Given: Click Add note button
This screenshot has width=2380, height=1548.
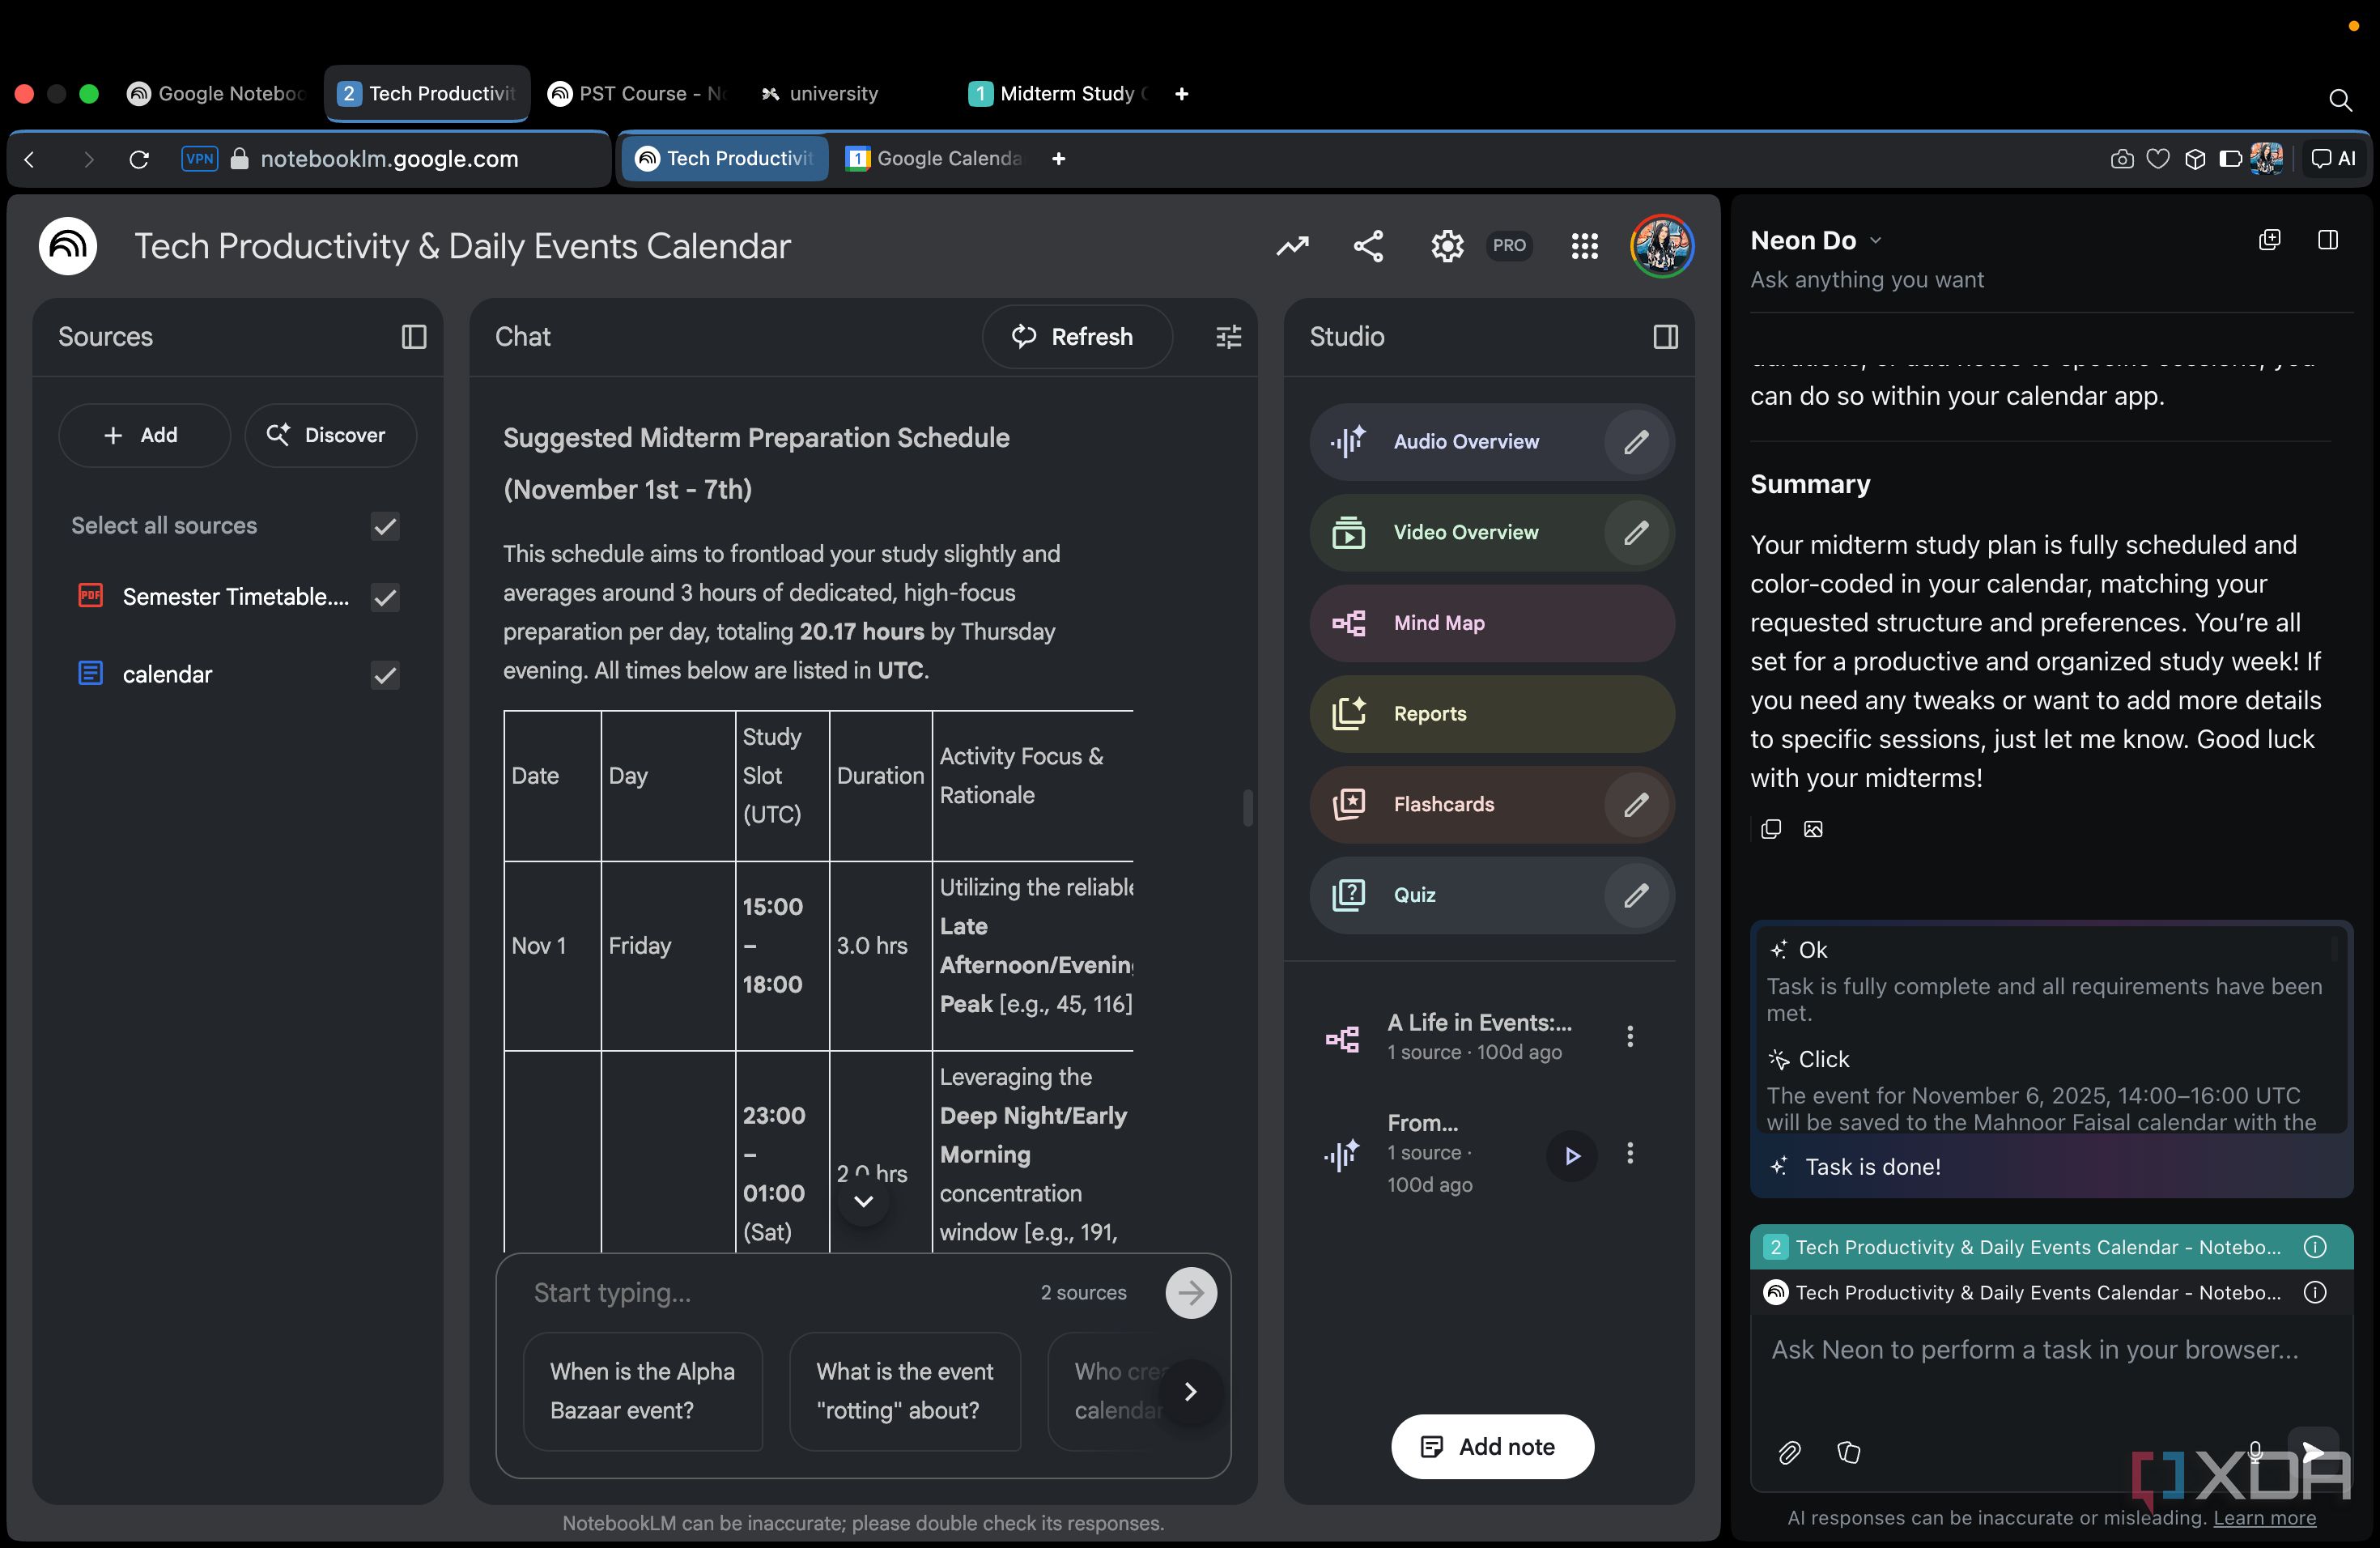Looking at the screenshot, I should (x=1492, y=1447).
